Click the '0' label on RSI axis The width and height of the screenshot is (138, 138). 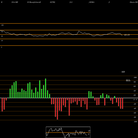click(x=1, y=47)
